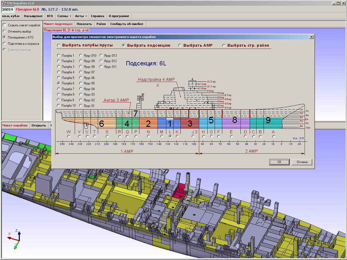This screenshot has width=347, height=260.
Task: Click purple zone 8 on ship diagram
Action: pos(236,123)
